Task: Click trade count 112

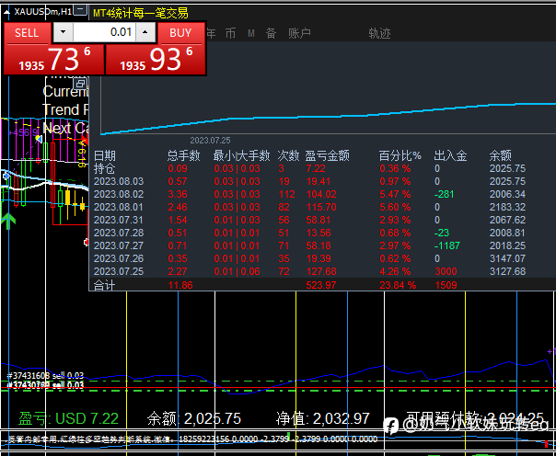Action: [286, 194]
